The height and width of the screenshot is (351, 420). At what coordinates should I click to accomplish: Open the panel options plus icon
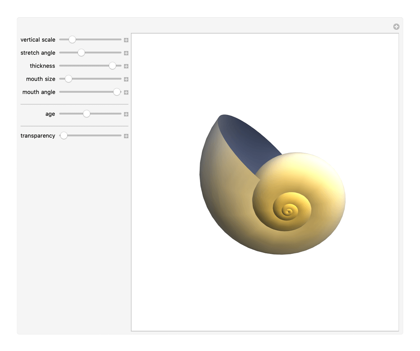pyautogui.click(x=396, y=27)
